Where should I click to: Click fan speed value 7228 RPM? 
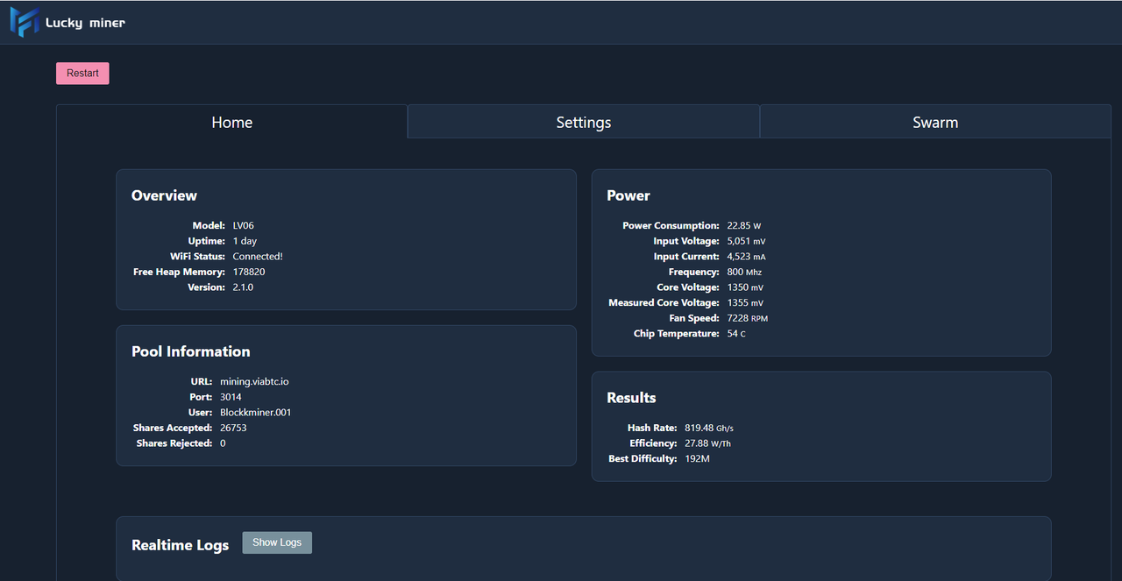[x=747, y=318]
